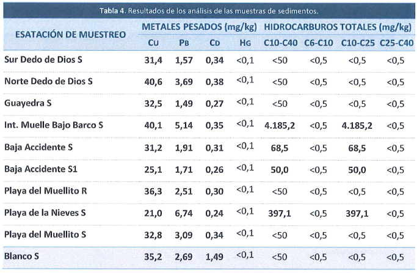Click the 1,49 Cd value in Blanco S row
Screen dimensions: 417x273
(215, 257)
